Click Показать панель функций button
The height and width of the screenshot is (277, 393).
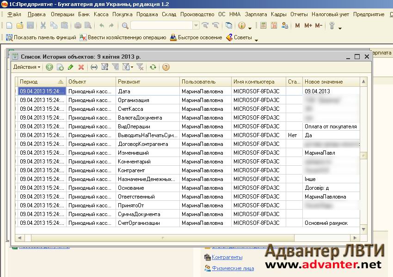pyautogui.click(x=41, y=37)
